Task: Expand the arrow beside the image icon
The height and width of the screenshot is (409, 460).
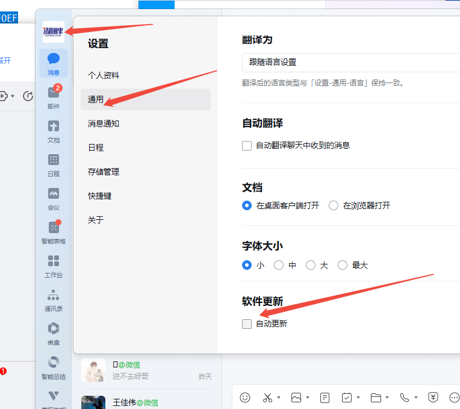Action: pyautogui.click(x=308, y=398)
